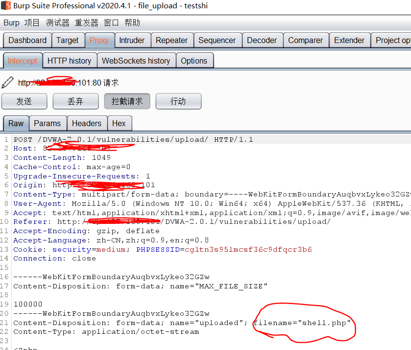This screenshot has height=350, width=411.
Task: Click the Content-Length value 1049
Action: (x=101, y=157)
